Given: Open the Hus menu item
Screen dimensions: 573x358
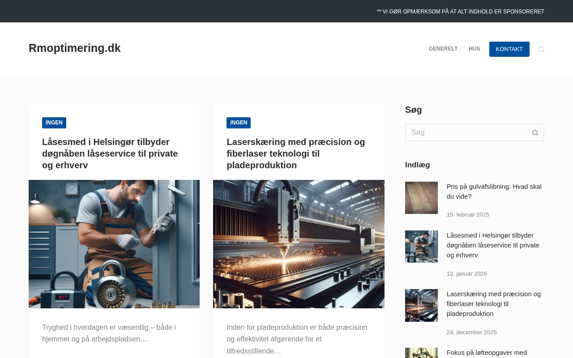Looking at the screenshot, I should point(475,49).
